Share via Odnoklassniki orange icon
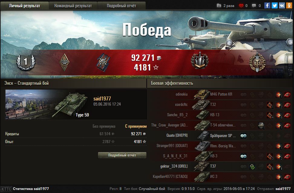This screenshot has height=193, width=294. click(289, 5)
